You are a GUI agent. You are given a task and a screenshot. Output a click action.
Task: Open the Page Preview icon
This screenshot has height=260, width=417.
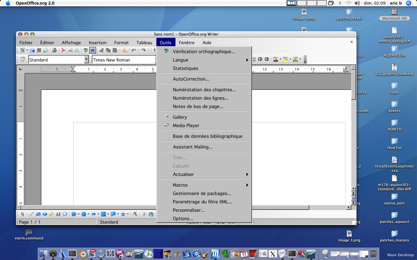pyautogui.click(x=77, y=50)
